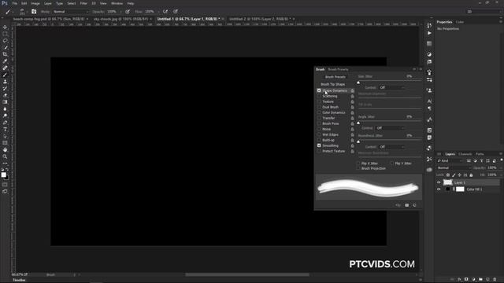
Task: Open the Window menu
Action: 117,3
